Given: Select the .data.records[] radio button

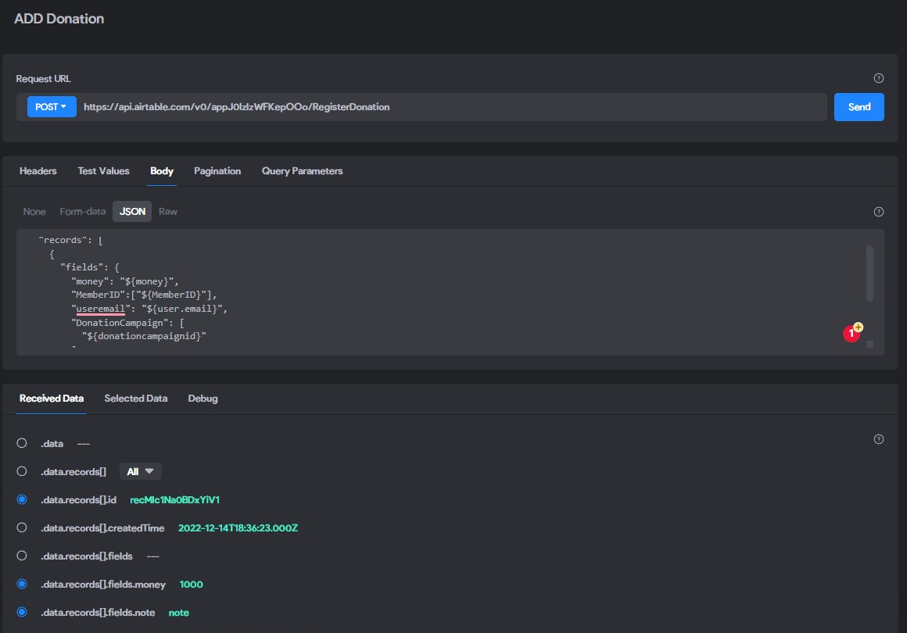Looking at the screenshot, I should [x=22, y=471].
